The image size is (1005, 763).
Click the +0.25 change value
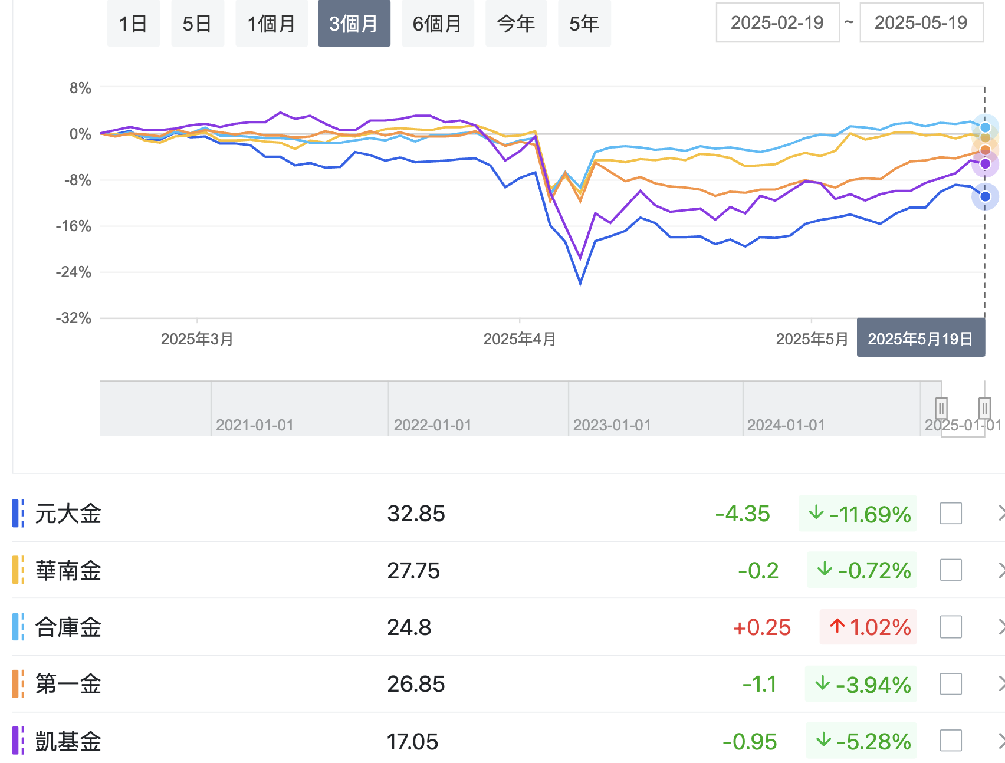pyautogui.click(x=761, y=627)
